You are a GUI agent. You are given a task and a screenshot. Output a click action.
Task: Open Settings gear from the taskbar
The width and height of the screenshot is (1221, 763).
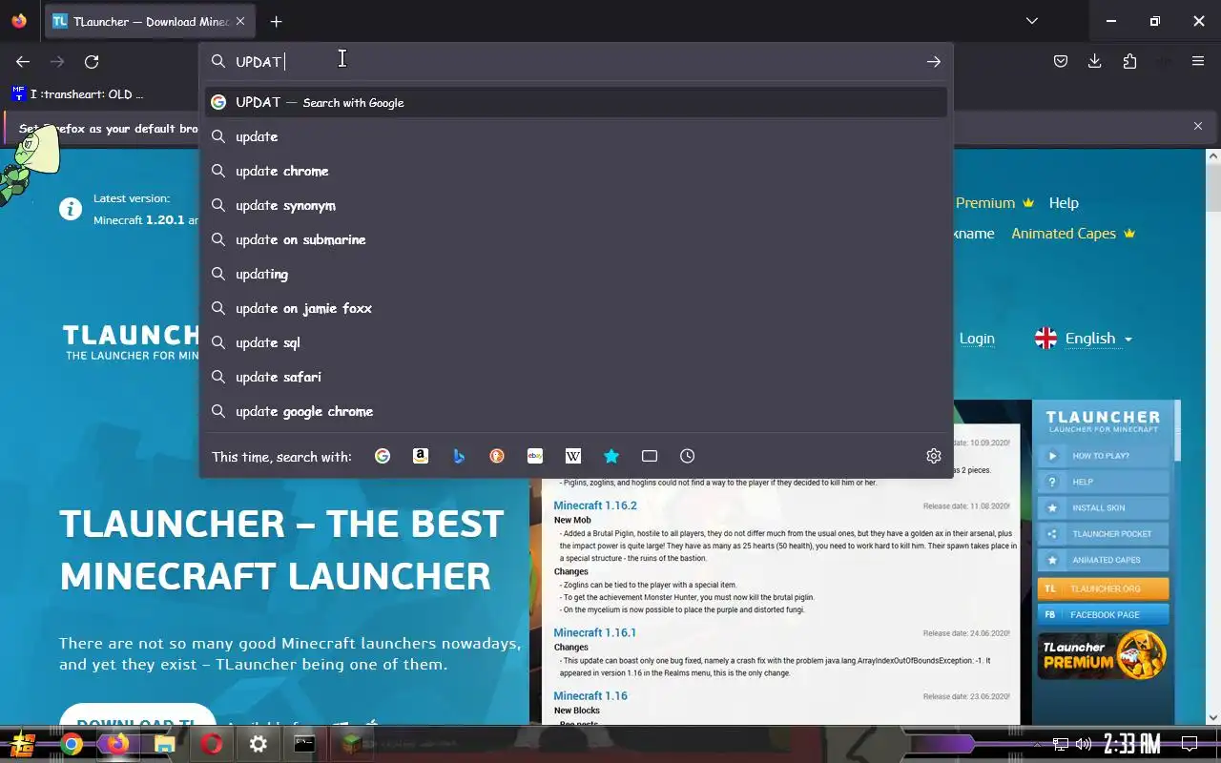(x=259, y=744)
